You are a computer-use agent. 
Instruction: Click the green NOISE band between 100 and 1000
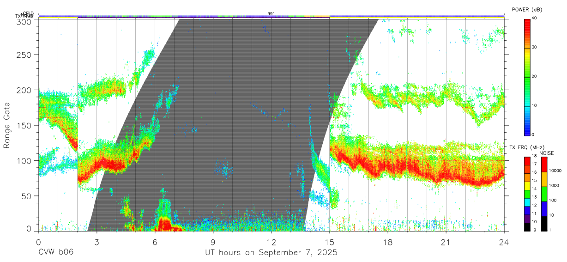pyautogui.click(x=544, y=194)
